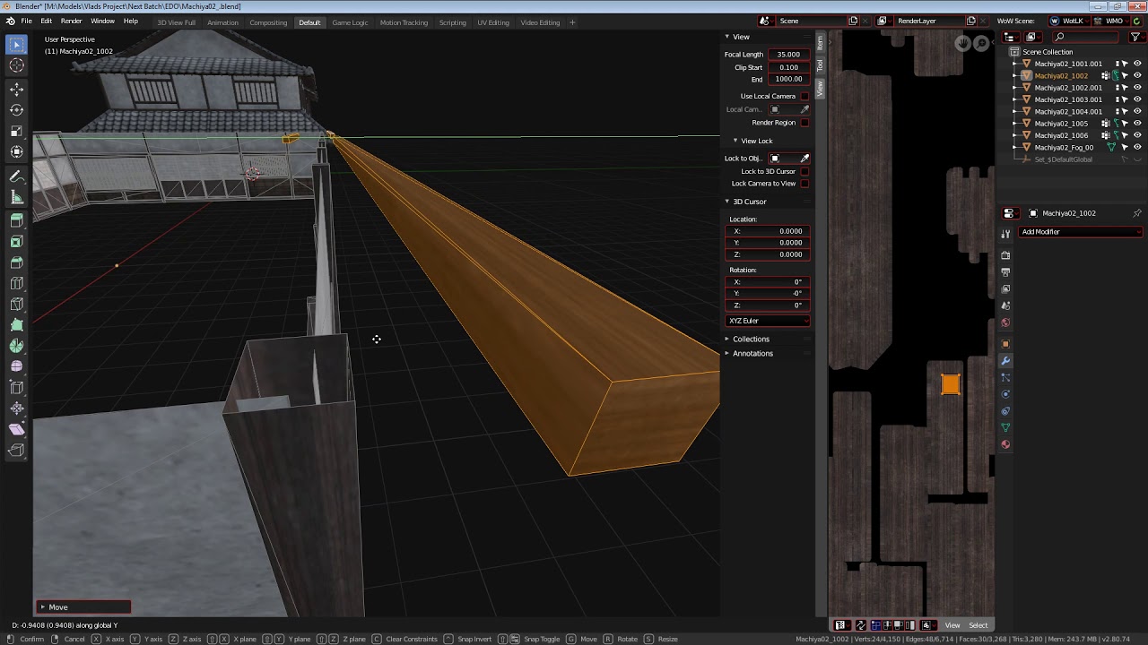Pick object with Lock to Object eyedropper
The width and height of the screenshot is (1148, 645).
(804, 159)
